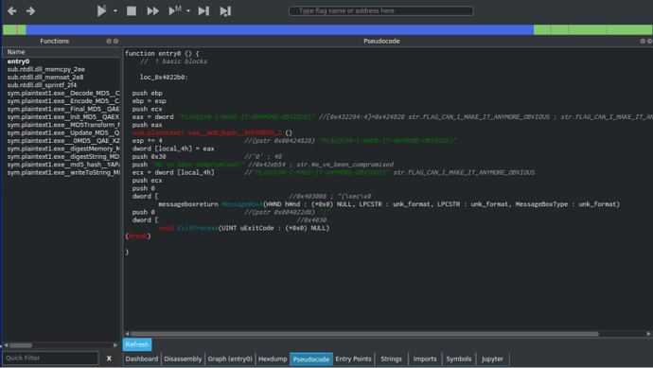653x368 pixels.
Task: Switch to the Disassembly tab
Action: [183, 359]
